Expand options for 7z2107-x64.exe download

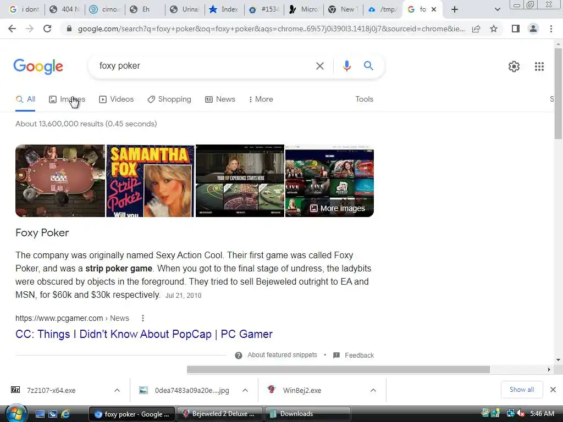[117, 390]
